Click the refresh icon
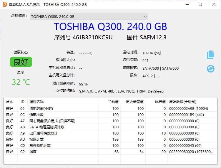221x168 pixels. click(211, 69)
